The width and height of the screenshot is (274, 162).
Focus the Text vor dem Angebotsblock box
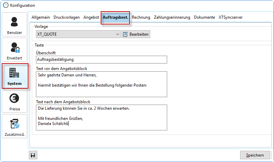[101, 84]
